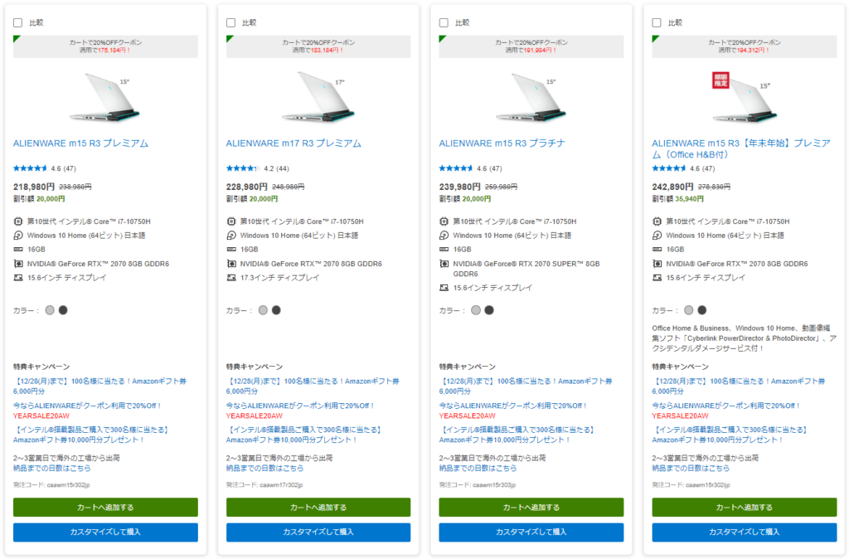Open the ALIENWARE m17 R3 プレミアム title link
The height and width of the screenshot is (559, 849).
(294, 143)
